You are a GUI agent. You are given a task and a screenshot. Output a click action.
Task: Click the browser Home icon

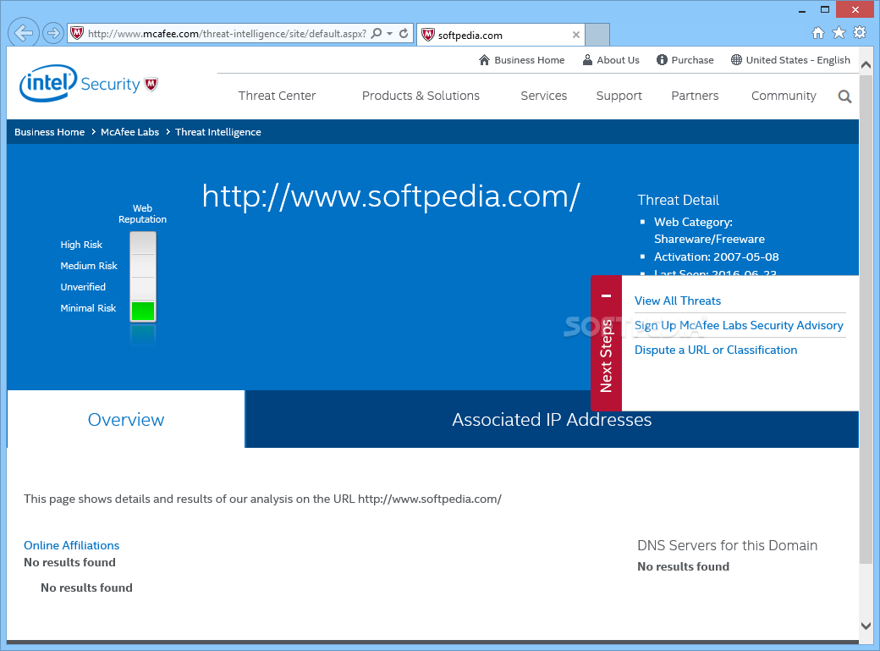click(818, 32)
